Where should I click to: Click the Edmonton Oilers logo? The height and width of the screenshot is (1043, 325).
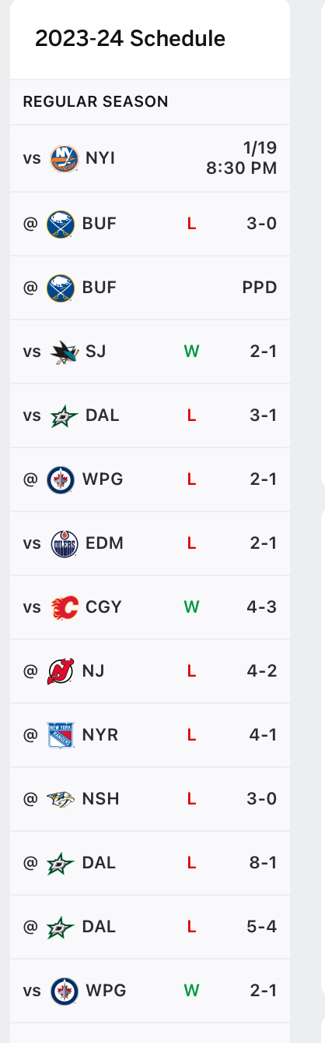click(64, 543)
